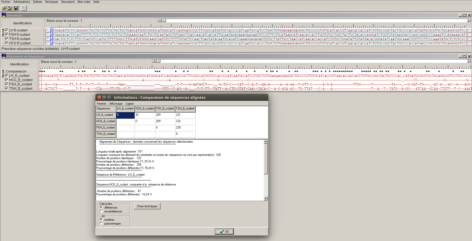This screenshot has height=241, width=472.
Task: Minimize the Alignement de Séquences sub-window
Action: point(460,56)
